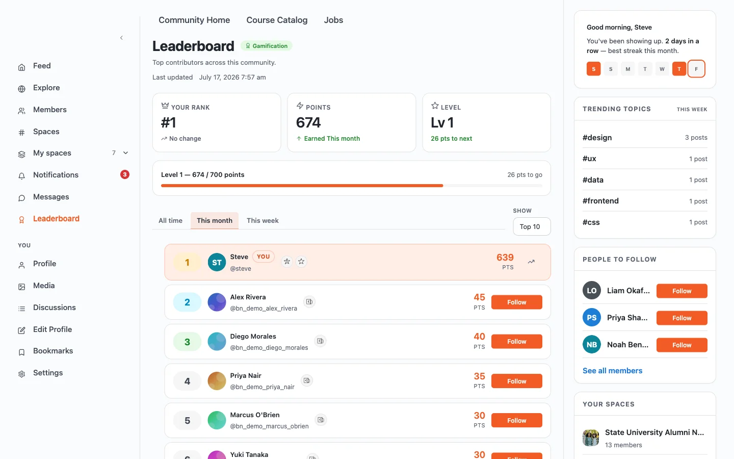The width and height of the screenshot is (734, 459).
Task: Collapse the sidebar with the chevron arrow
Action: [121, 38]
